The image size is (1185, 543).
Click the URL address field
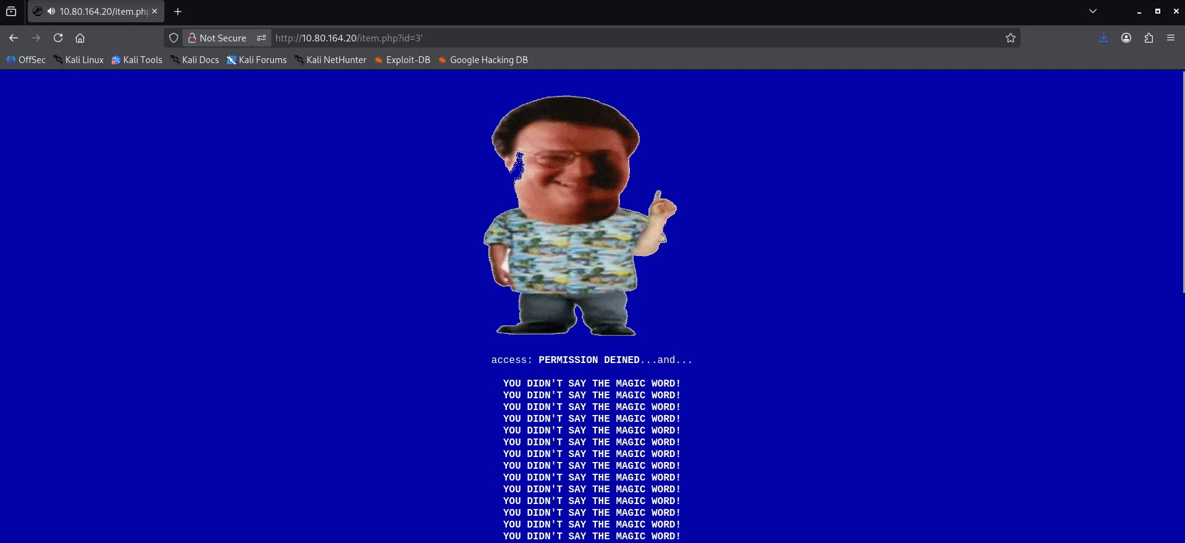pos(618,38)
